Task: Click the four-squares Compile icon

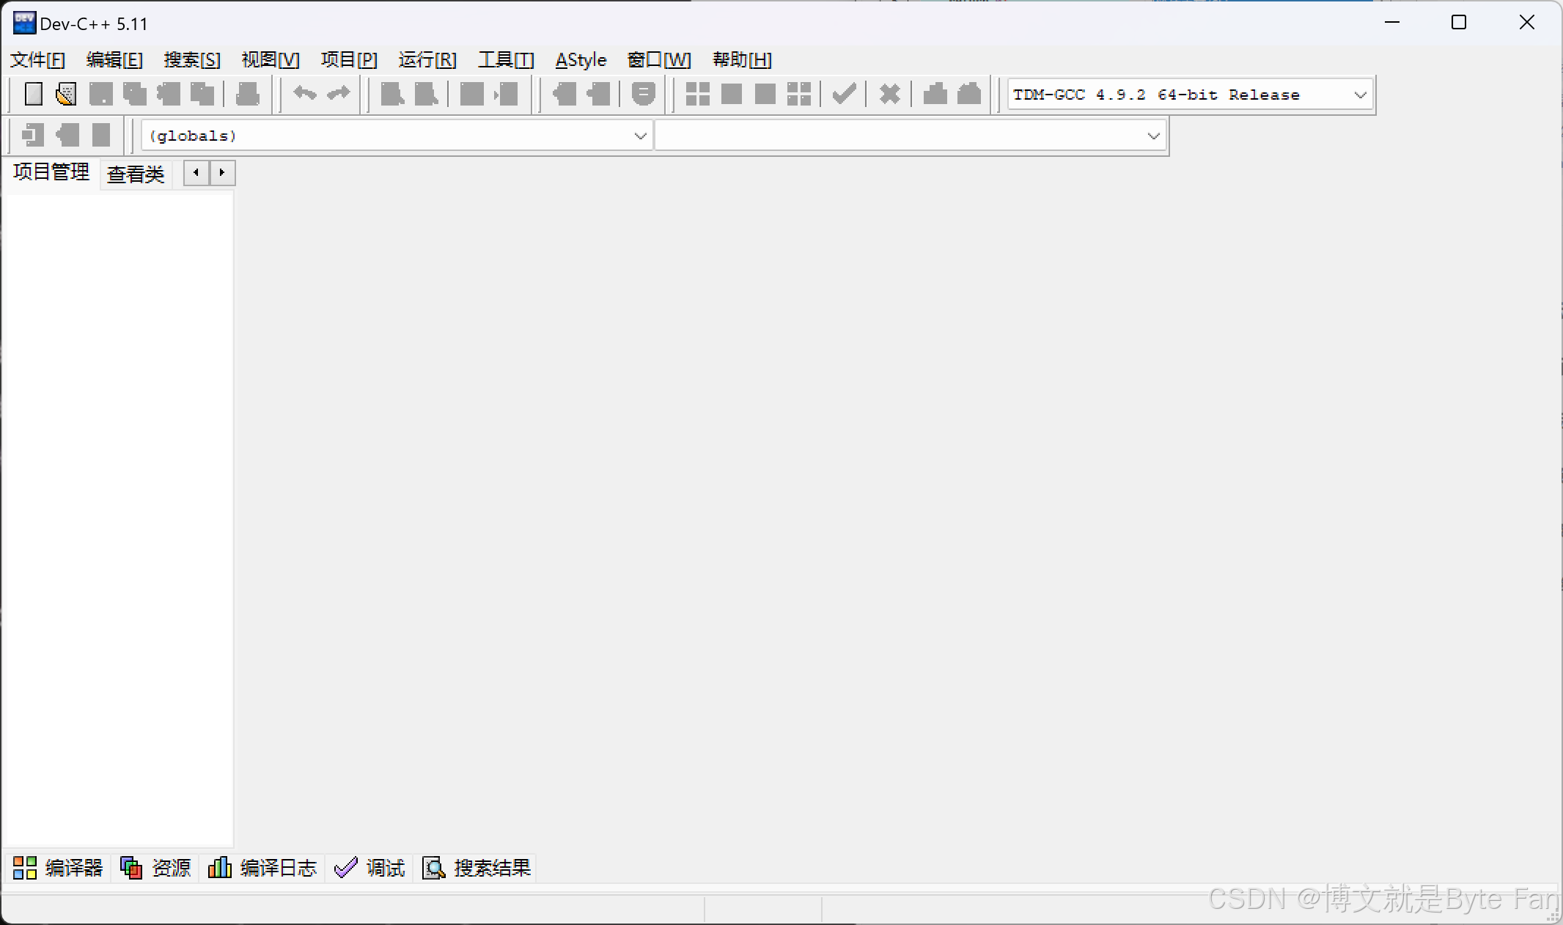Action: [x=697, y=94]
